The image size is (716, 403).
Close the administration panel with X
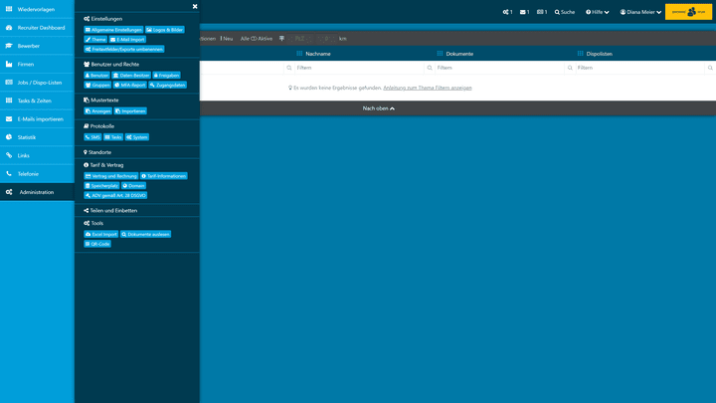tap(195, 6)
